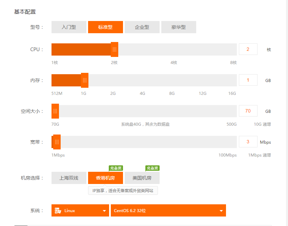This screenshot has height=226, width=288.
Task: Click the 空间大小 slider handle grip
Action: 55,111
